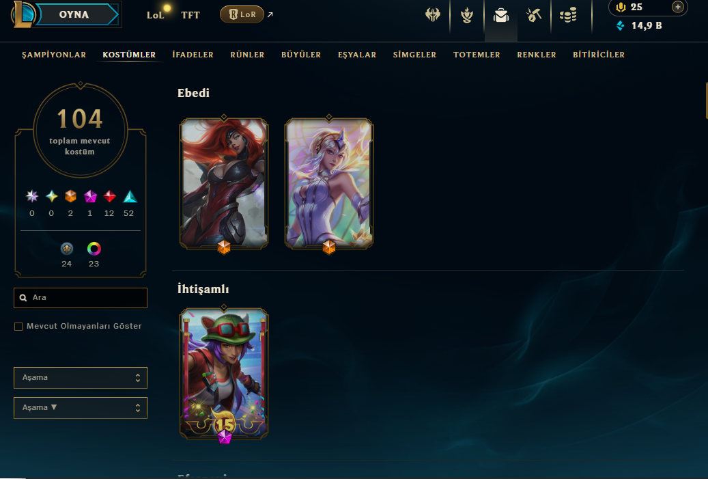The height and width of the screenshot is (479, 708).
Task: Click the Ara search field
Action: click(81, 298)
